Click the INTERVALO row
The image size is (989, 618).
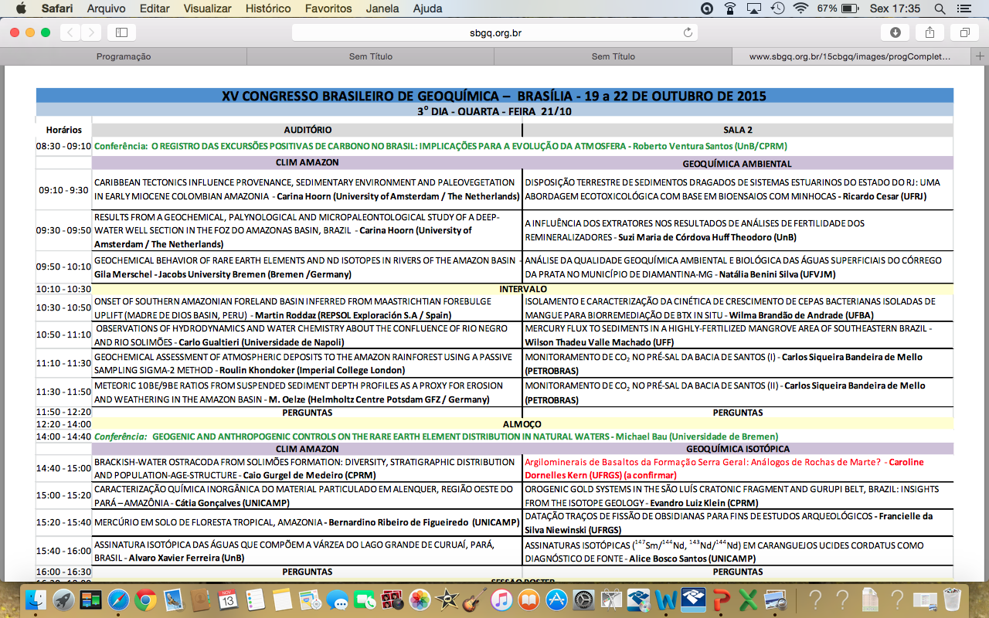pyautogui.click(x=523, y=289)
